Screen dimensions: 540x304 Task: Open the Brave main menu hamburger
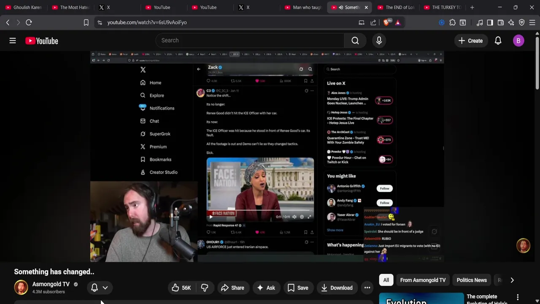(532, 22)
